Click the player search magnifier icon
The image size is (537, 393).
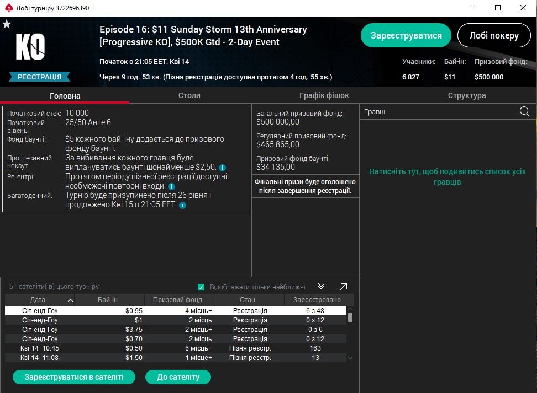(x=524, y=111)
